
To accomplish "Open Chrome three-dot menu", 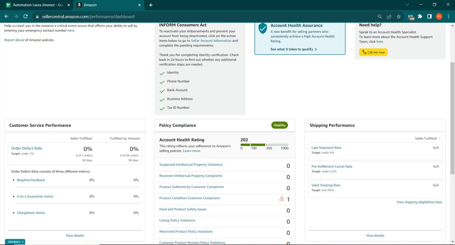I will click(448, 16).
